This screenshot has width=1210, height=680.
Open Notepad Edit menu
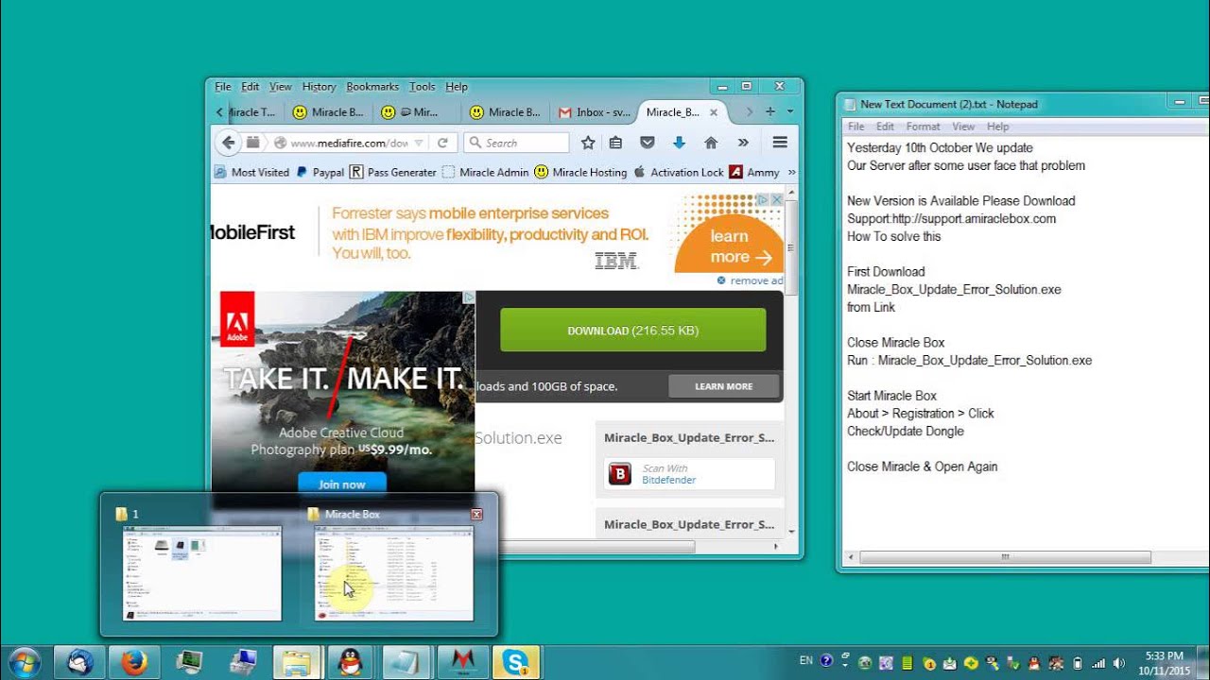pos(885,127)
